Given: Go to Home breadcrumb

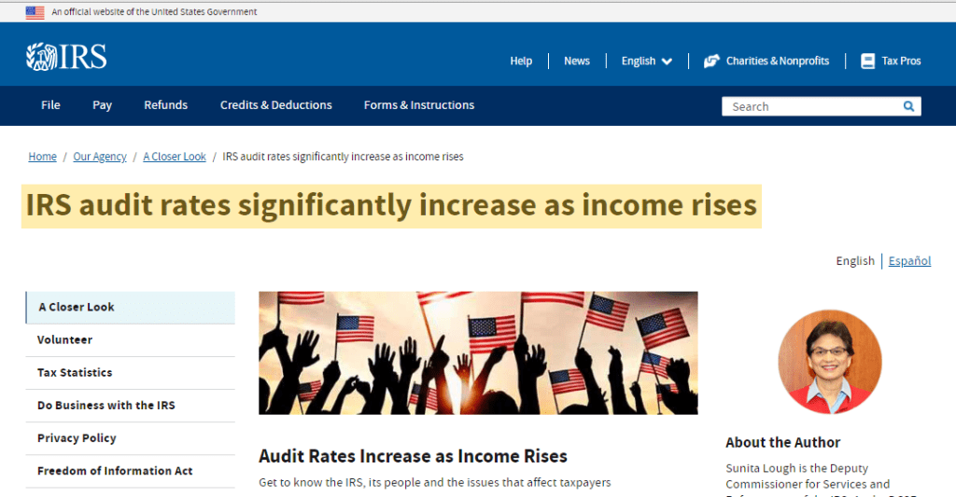Looking at the screenshot, I should (x=43, y=157).
